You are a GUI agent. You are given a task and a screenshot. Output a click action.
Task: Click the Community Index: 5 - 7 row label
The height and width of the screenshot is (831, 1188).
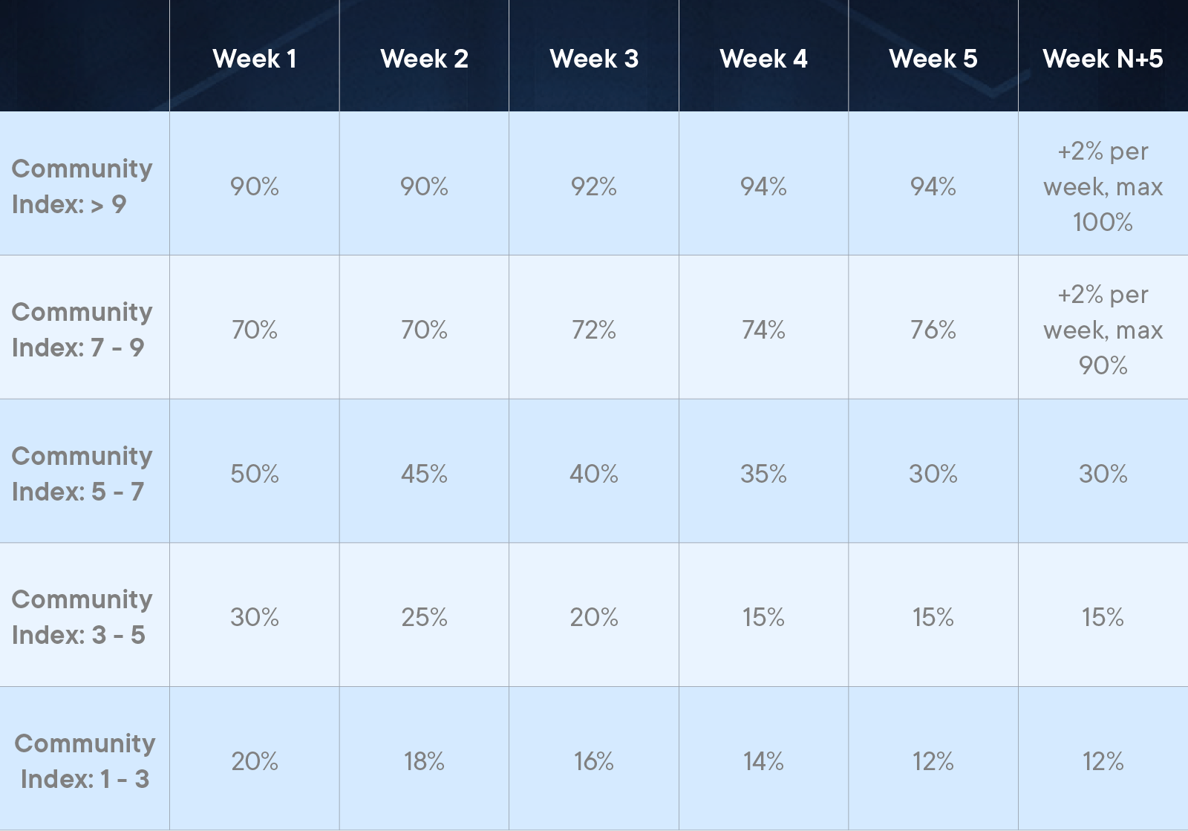pyautogui.click(x=82, y=473)
